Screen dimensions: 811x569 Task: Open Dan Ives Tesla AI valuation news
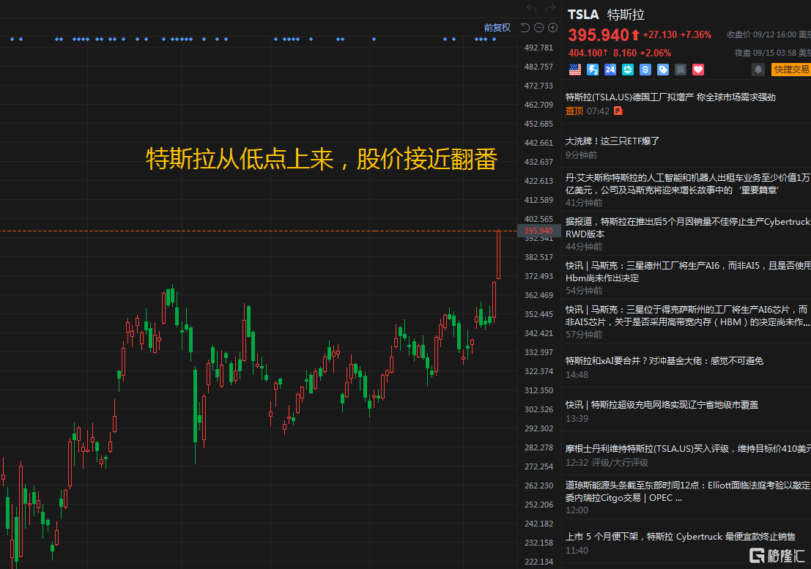tap(687, 184)
